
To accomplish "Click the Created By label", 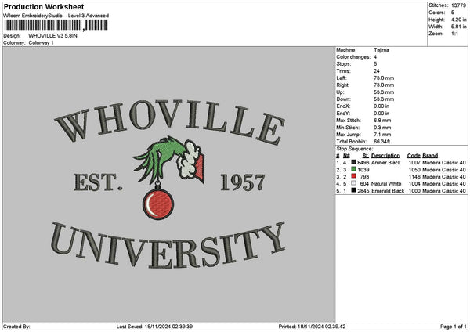I will tap(16, 327).
